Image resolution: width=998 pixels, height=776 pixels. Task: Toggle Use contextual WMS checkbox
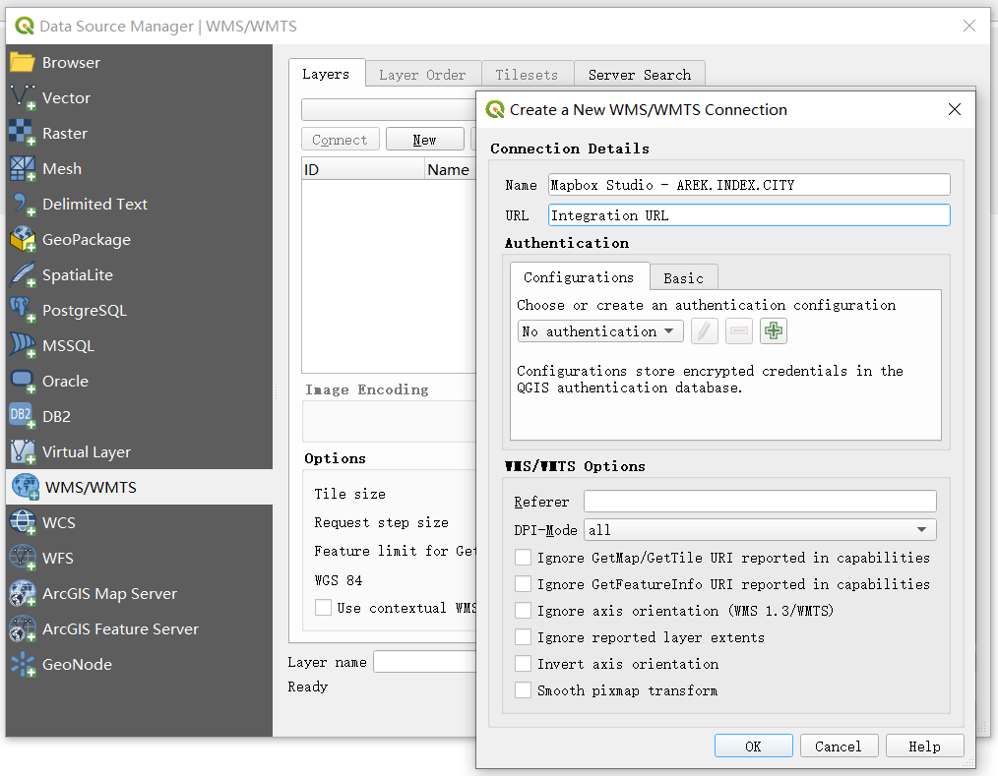[324, 608]
